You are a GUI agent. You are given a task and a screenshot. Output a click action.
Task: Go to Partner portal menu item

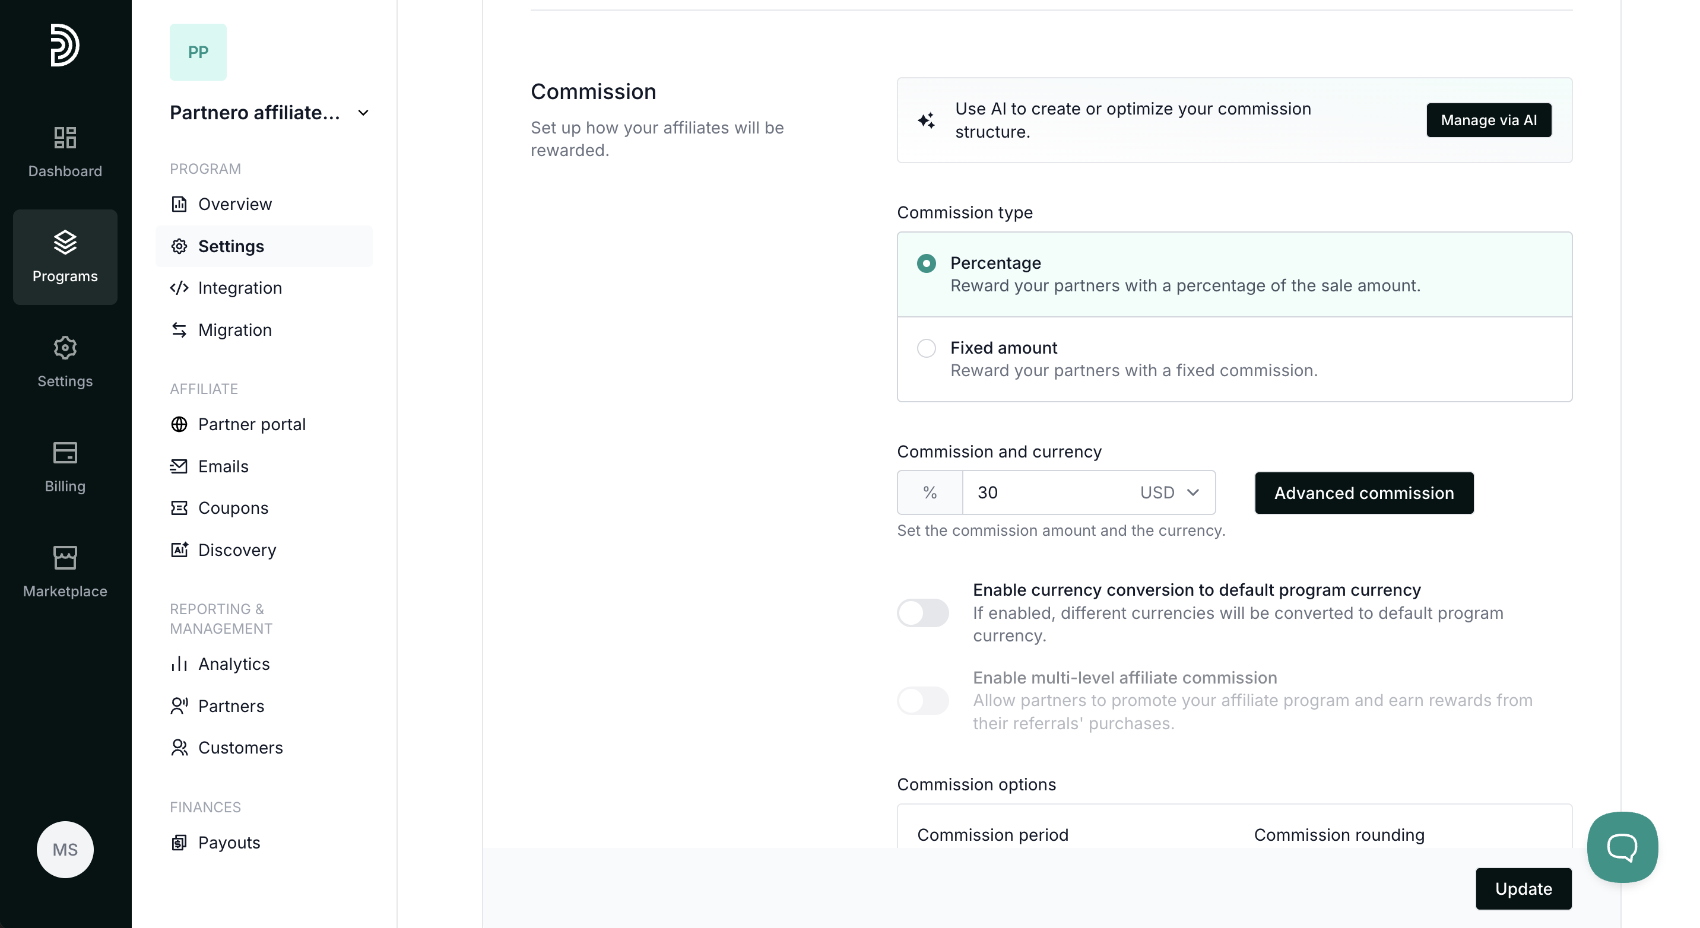click(x=252, y=424)
